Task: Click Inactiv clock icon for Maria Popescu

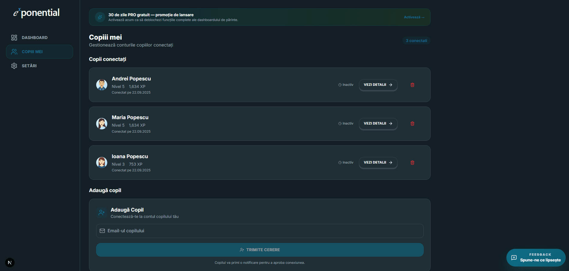Action: click(x=340, y=124)
